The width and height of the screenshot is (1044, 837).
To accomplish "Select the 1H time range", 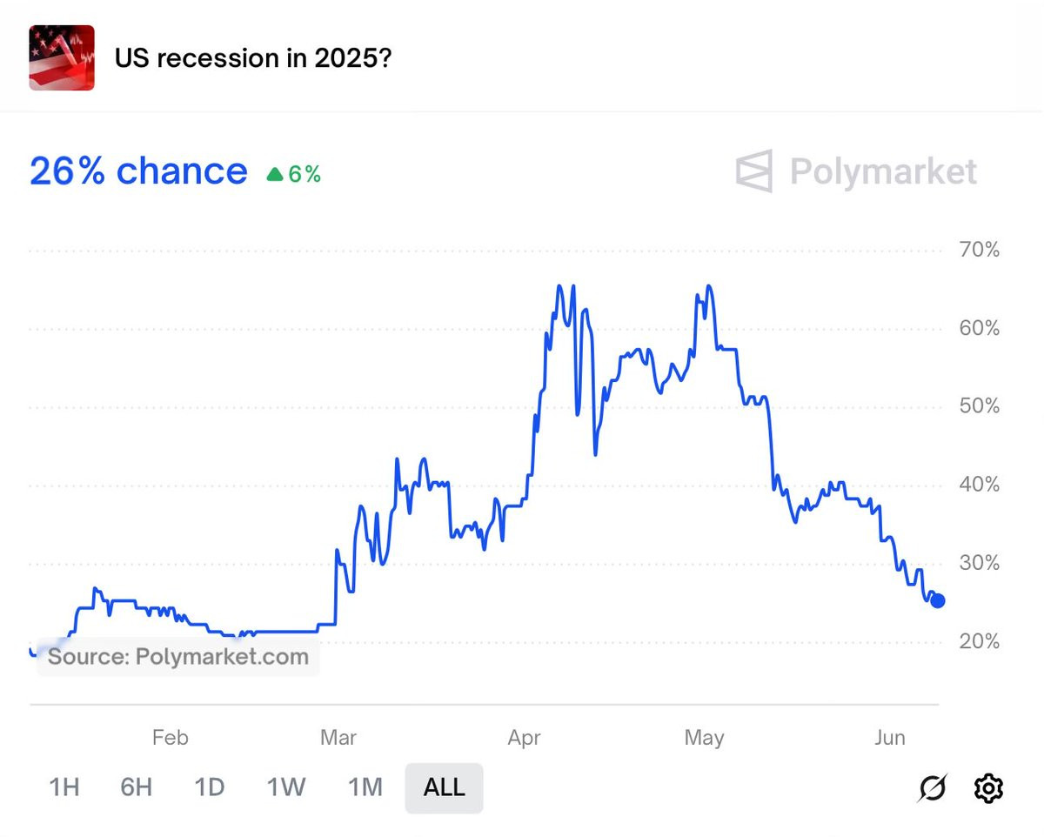I will [x=64, y=787].
